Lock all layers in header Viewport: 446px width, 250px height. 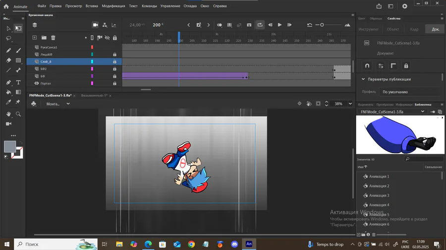click(114, 38)
